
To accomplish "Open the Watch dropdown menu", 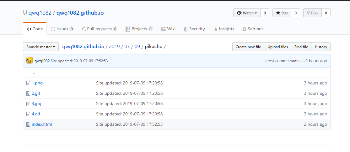I will [x=247, y=13].
